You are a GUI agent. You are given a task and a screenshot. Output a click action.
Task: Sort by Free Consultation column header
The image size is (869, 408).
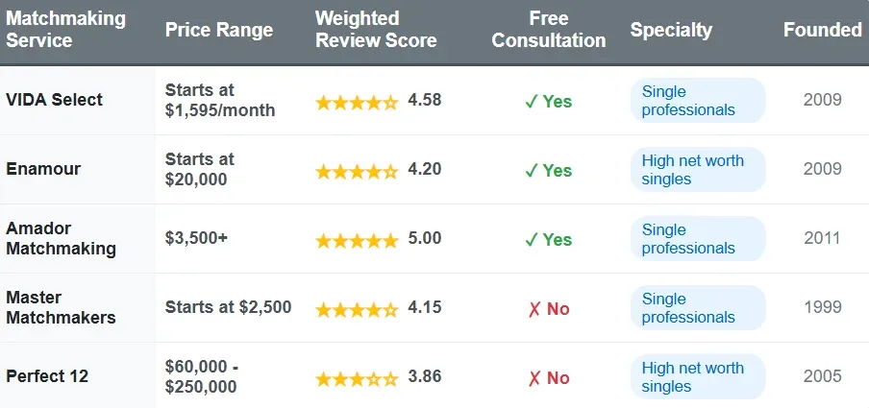coord(549,30)
